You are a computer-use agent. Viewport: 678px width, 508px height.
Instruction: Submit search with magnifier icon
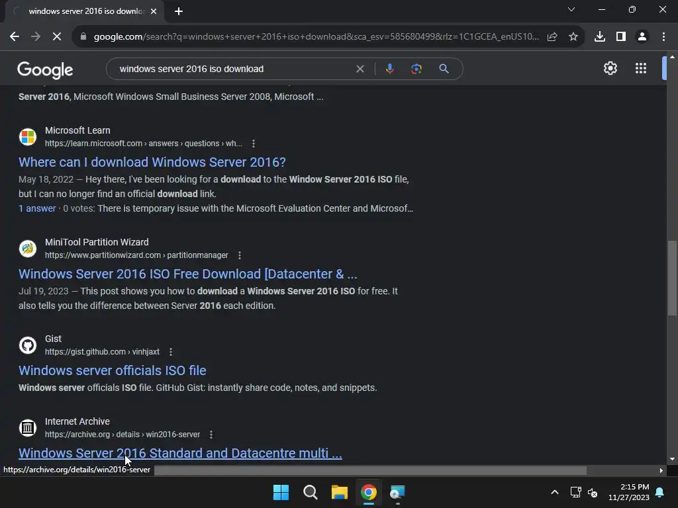tap(444, 69)
